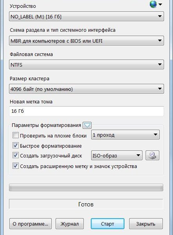Click the Закрыть button
173x235 pixels.
click(x=146, y=224)
